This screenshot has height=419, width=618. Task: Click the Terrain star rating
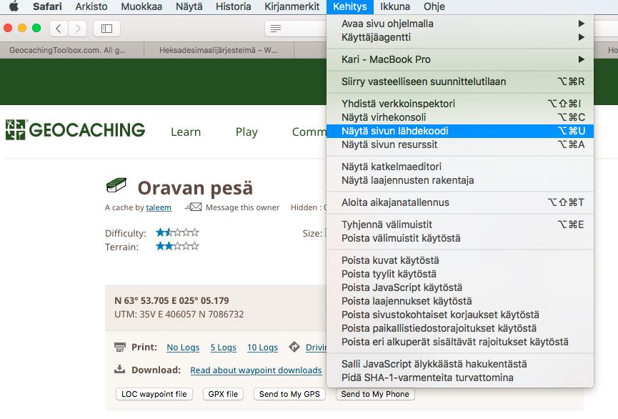pos(177,246)
